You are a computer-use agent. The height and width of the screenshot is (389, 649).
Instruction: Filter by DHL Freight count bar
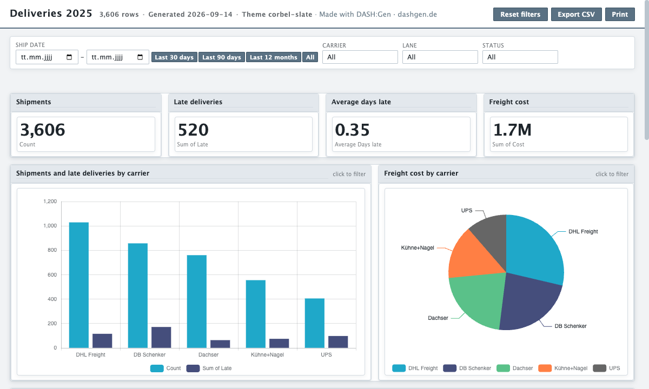79,285
